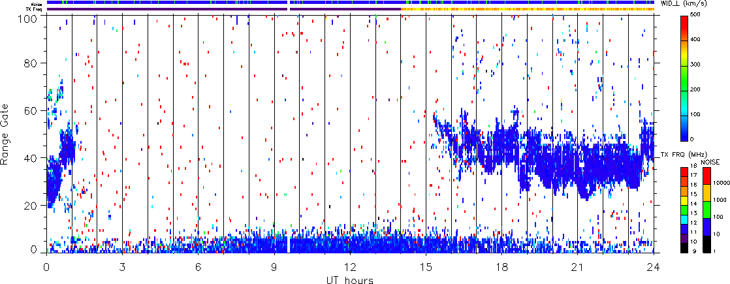Click the 500 value on WID_L scale
This screenshot has height=284, width=730.
click(x=703, y=16)
